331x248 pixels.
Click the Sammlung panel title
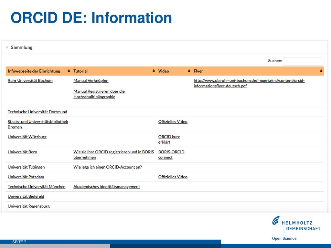pos(22,47)
